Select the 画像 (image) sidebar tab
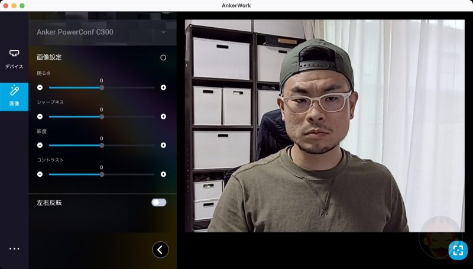 coord(14,97)
